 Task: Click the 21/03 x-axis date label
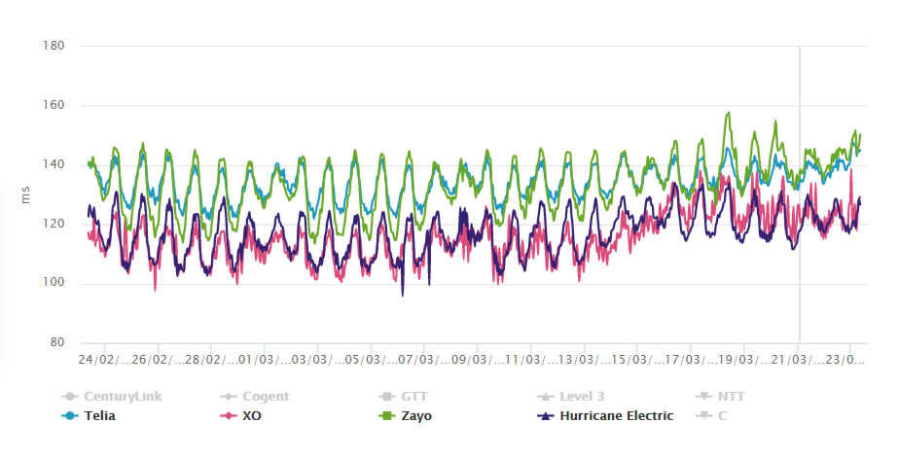pos(798,360)
